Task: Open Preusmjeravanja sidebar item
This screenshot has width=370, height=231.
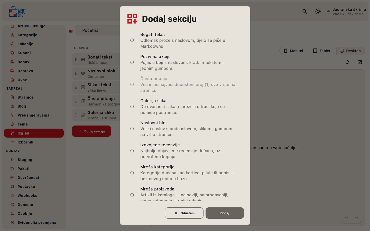Action: pos(34,115)
